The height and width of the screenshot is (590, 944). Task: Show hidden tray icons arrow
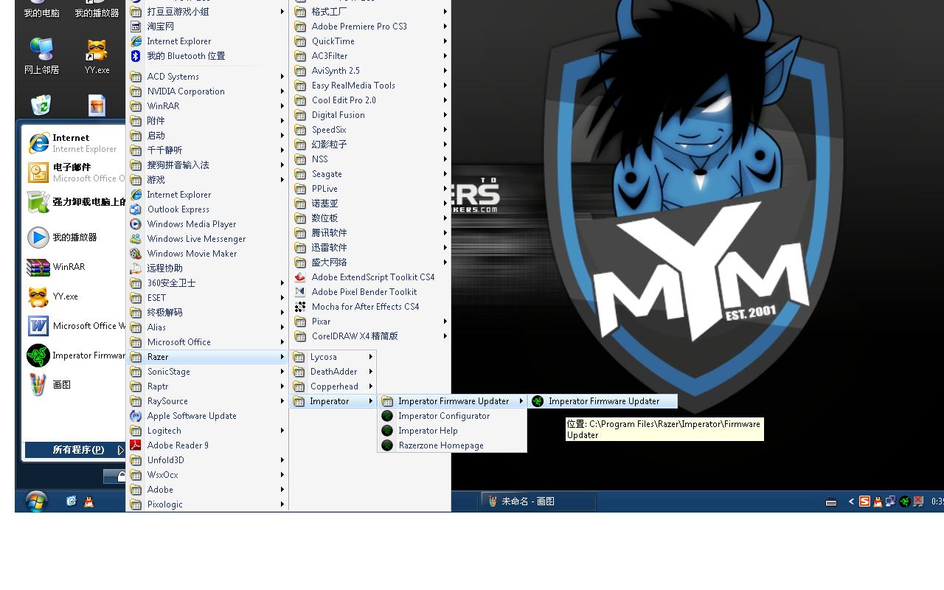[x=850, y=502]
